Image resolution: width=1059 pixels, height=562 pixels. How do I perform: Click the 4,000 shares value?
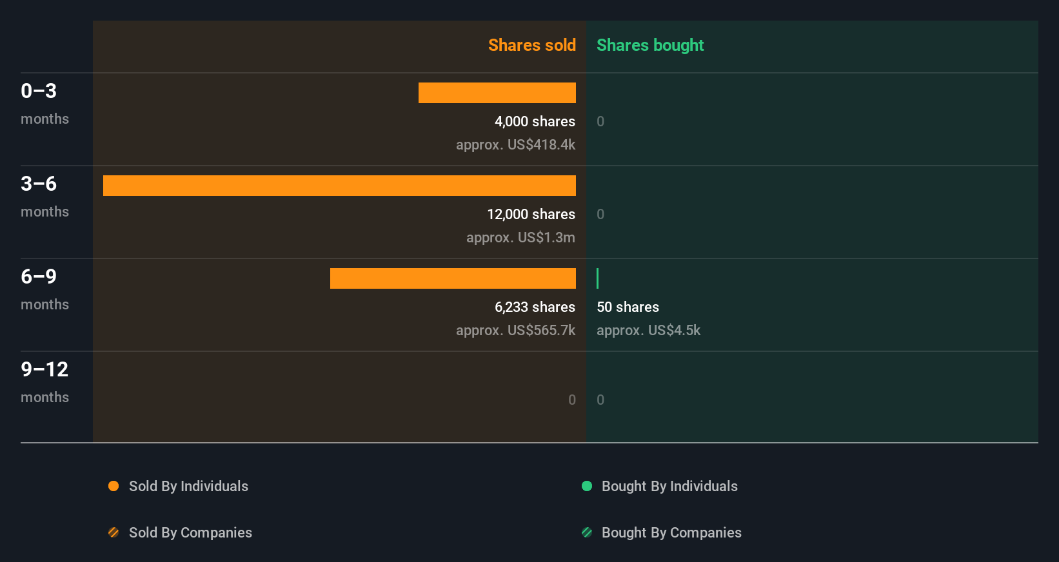click(x=535, y=121)
